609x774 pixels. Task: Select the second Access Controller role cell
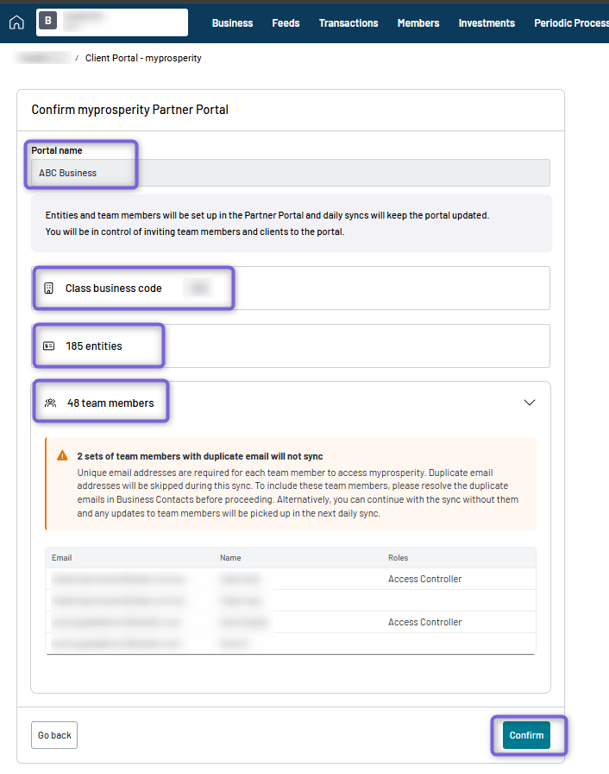tap(424, 623)
